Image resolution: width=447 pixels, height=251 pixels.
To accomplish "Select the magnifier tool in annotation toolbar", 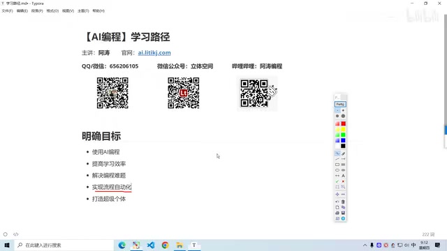I will coord(343,187).
